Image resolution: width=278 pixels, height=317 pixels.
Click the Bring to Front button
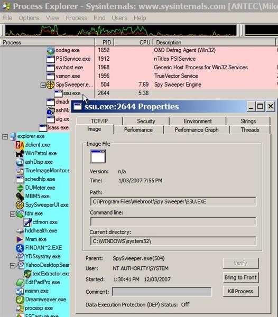(240, 277)
